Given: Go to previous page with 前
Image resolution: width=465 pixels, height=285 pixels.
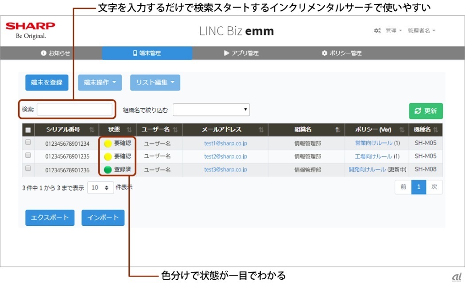Looking at the screenshot, I should coord(403,187).
